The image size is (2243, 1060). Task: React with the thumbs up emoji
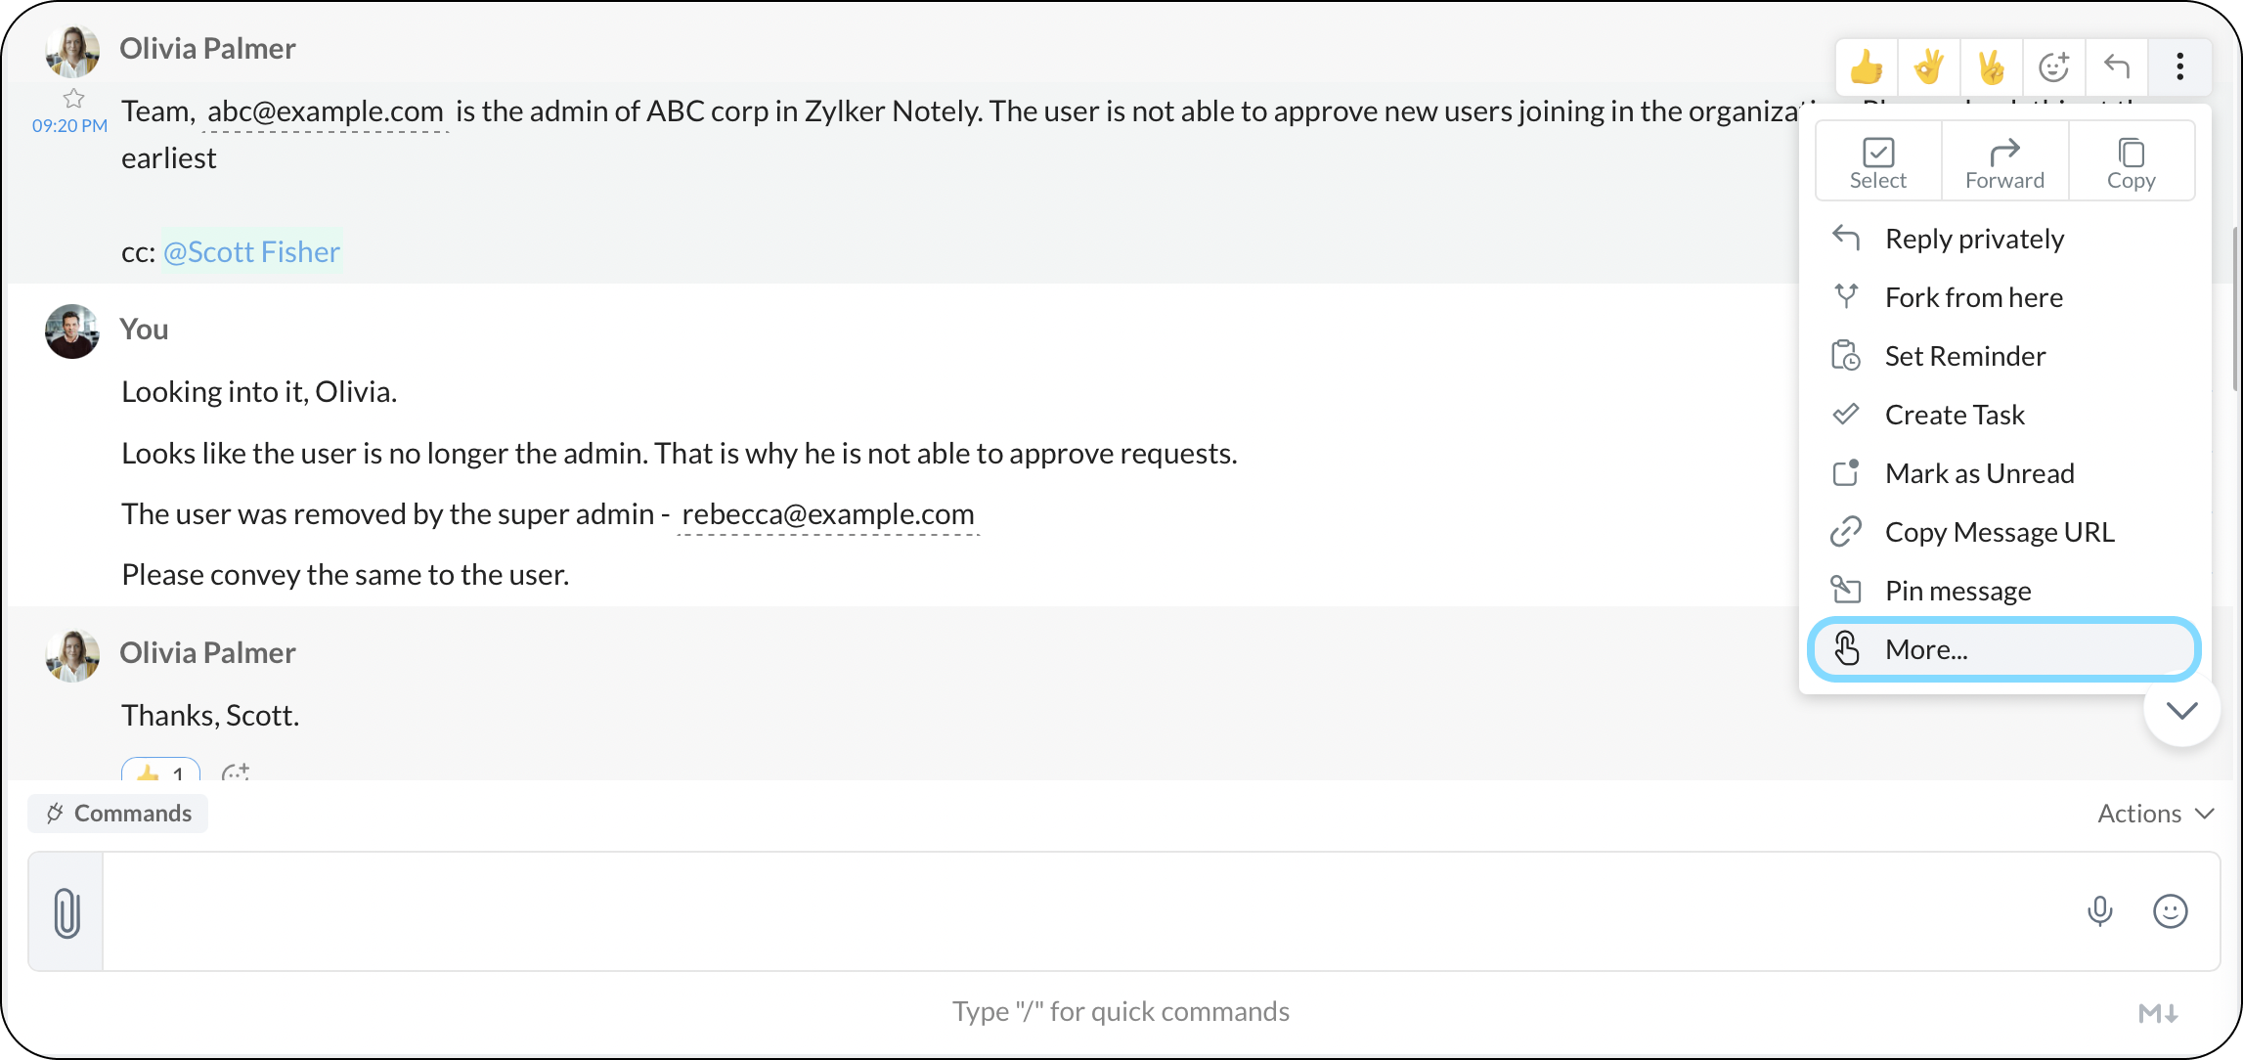click(x=1866, y=67)
